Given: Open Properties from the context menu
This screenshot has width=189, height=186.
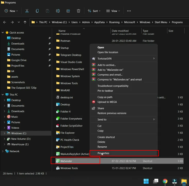Looking at the screenshot, I should pyautogui.click(x=124, y=153).
